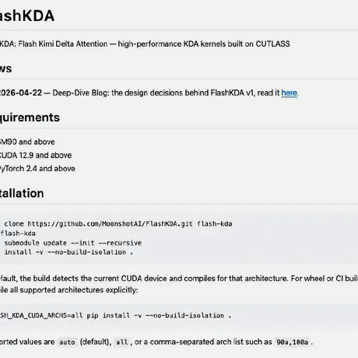This screenshot has height=358, width=358.
Task: Click the FlashKDA main title heading
Action: (x=27, y=16)
